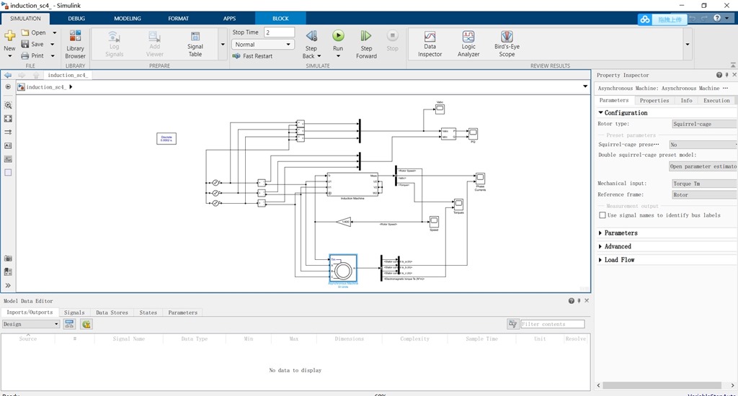The image size is (738, 396).
Task: Expand the Load Flow section
Action: point(600,260)
